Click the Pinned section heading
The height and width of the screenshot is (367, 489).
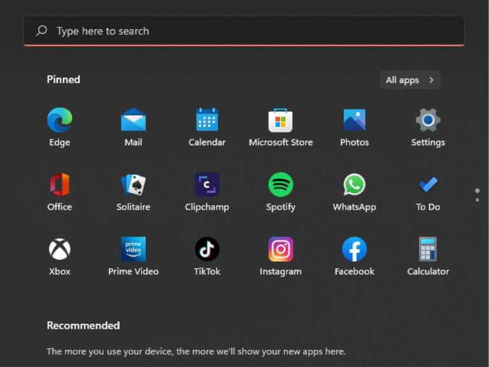(63, 80)
